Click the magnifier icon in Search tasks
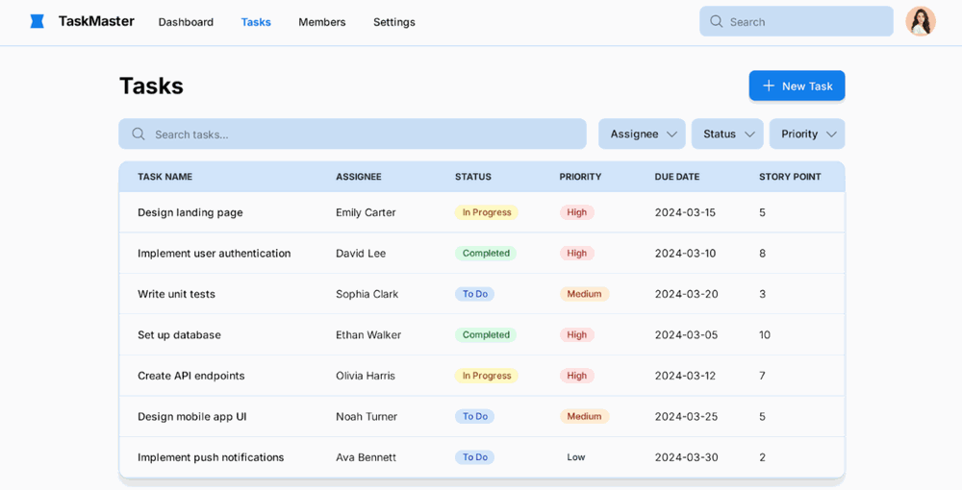The width and height of the screenshot is (962, 490). 139,135
